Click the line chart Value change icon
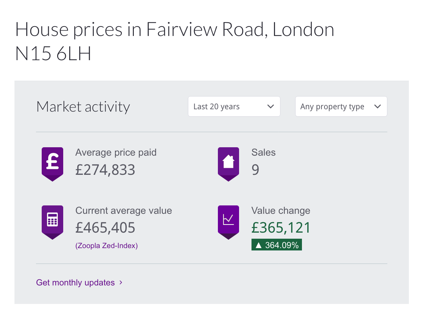 (x=228, y=222)
